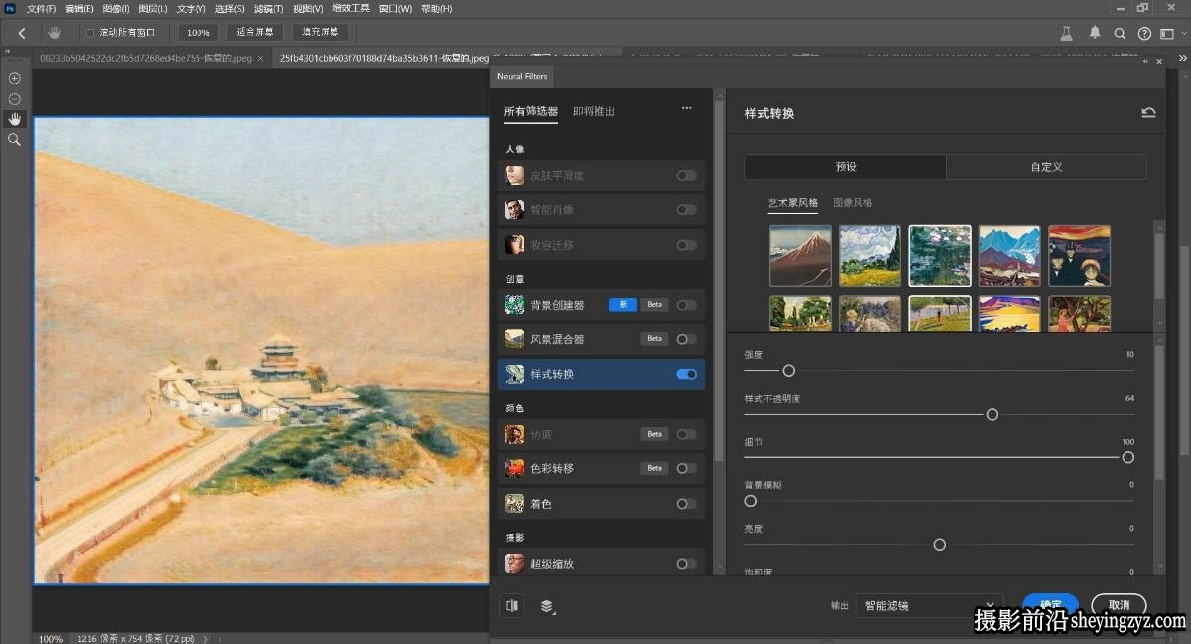Click the 填充屏幕 button

click(x=320, y=33)
